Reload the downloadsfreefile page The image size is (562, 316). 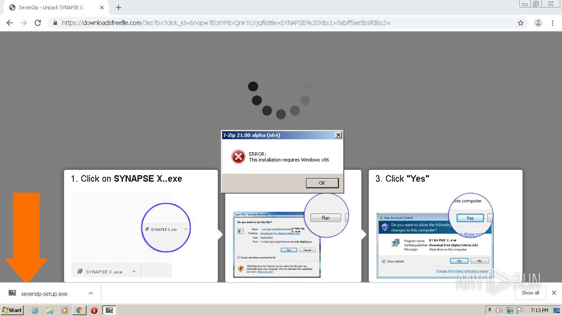[38, 23]
